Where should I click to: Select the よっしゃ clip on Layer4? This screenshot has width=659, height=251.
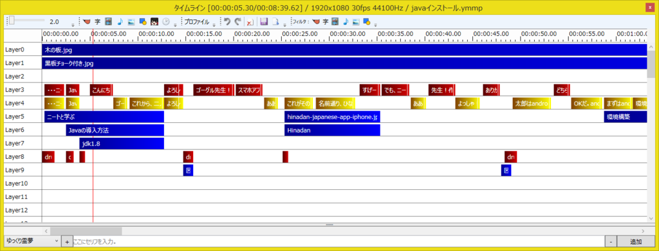pos(468,104)
